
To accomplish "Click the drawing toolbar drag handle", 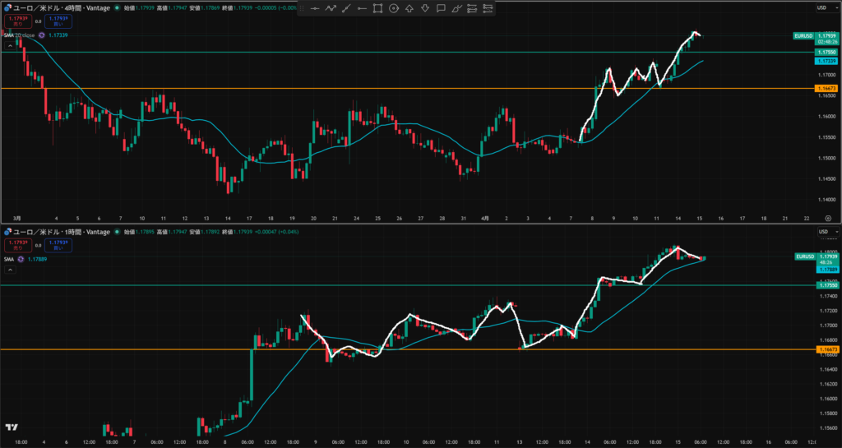I will coord(301,8).
